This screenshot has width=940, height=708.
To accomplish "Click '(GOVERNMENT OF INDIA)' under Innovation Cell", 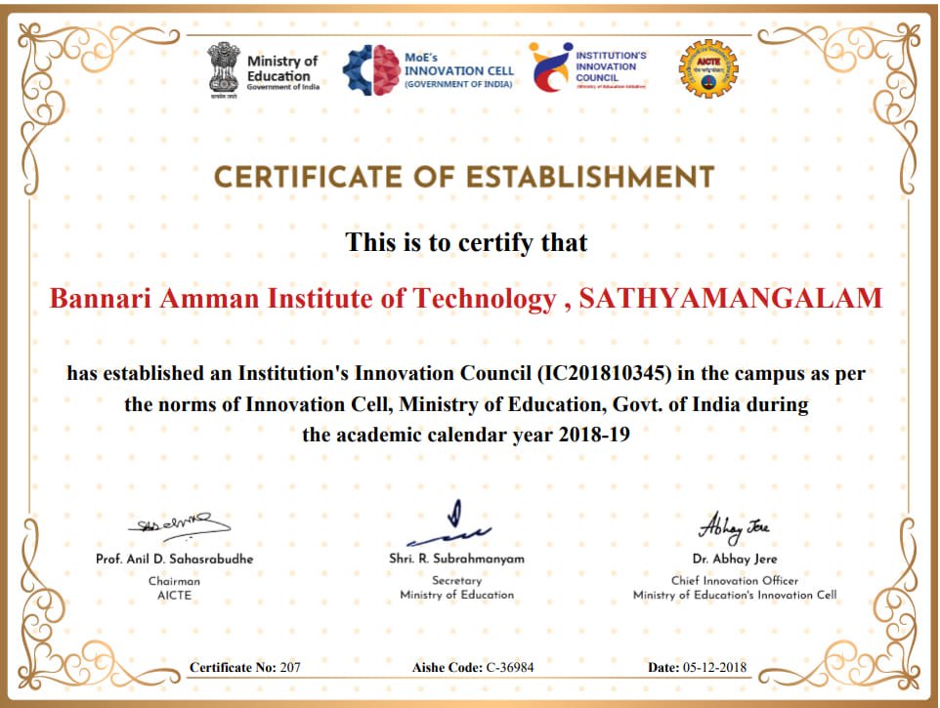I will [458, 84].
